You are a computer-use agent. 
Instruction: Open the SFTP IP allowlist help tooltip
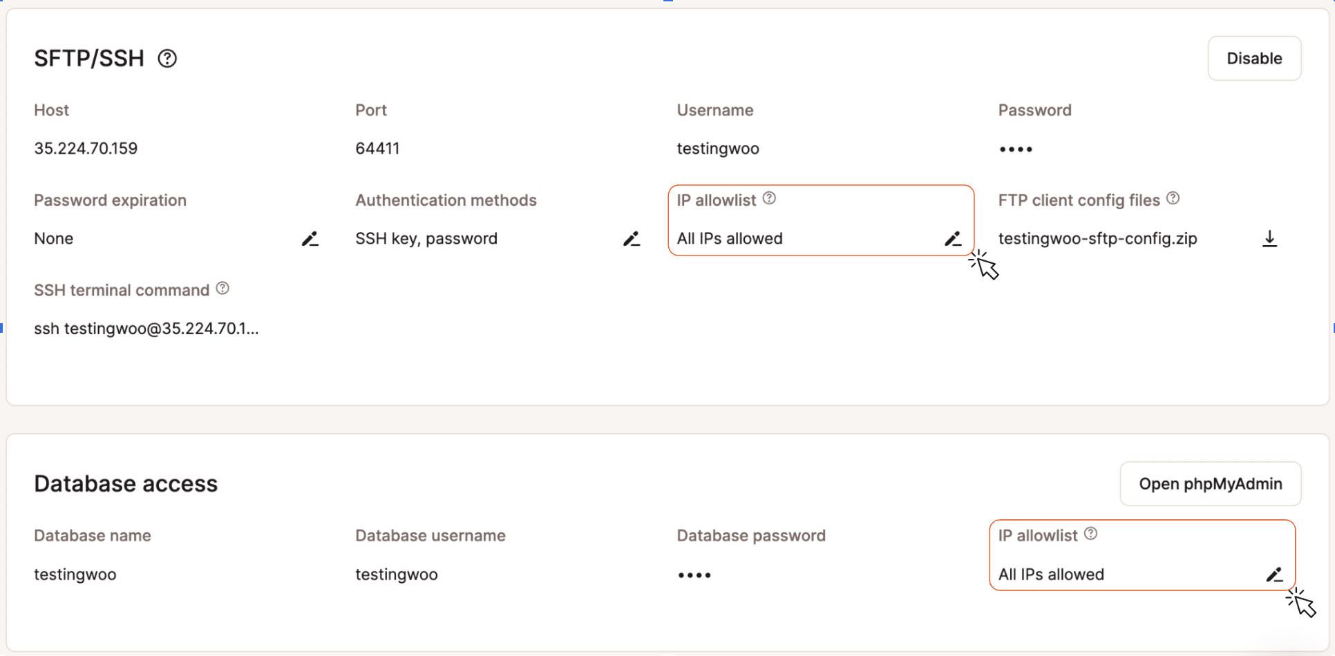point(769,199)
